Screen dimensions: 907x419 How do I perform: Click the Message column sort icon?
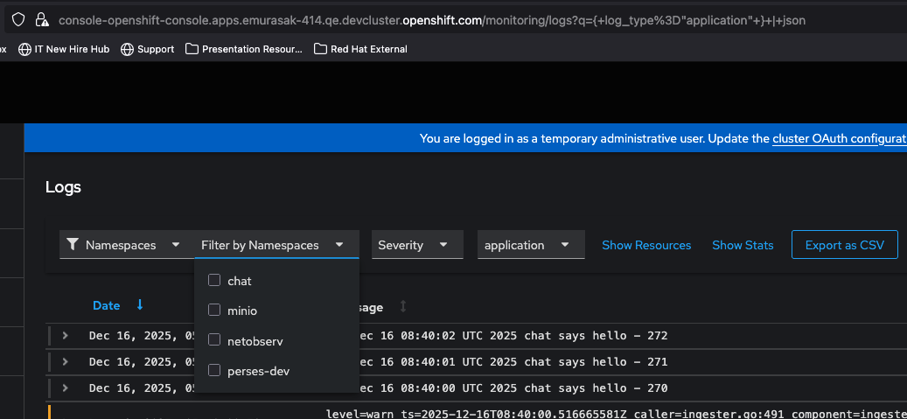[403, 306]
